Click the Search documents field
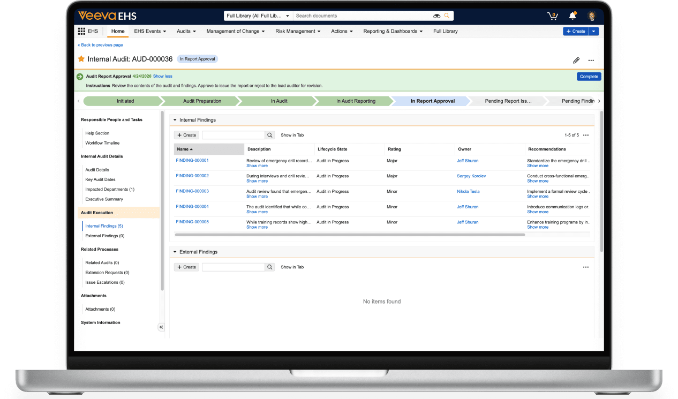 pyautogui.click(x=363, y=16)
